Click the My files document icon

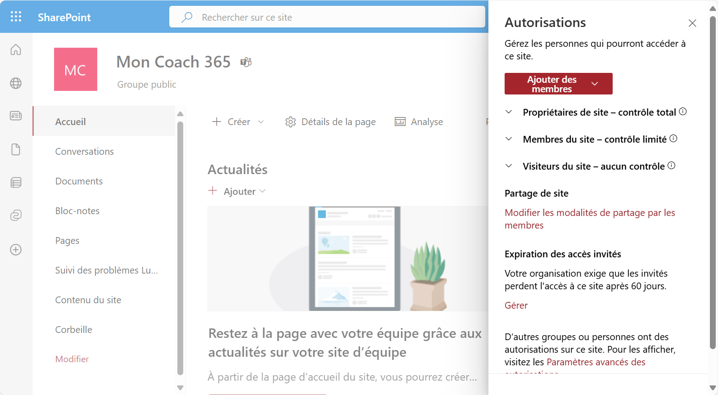coord(16,149)
